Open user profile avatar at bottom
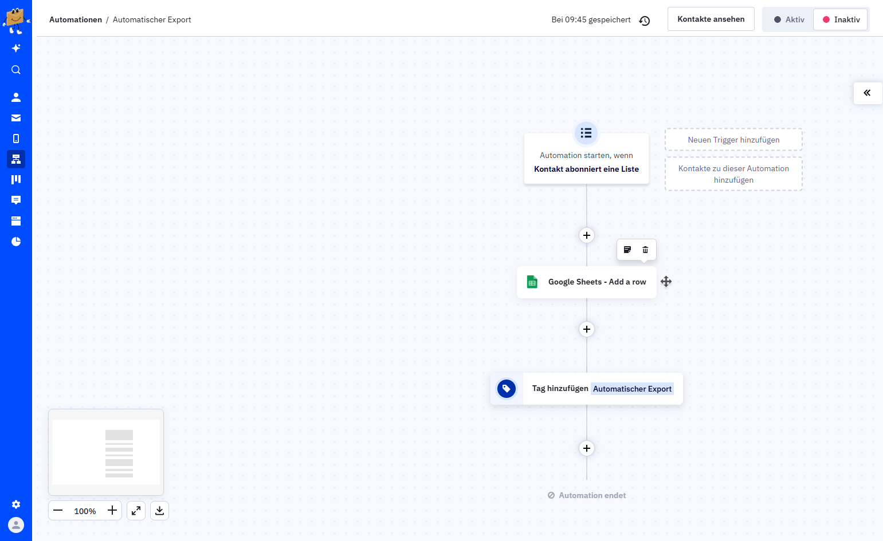 tap(16, 525)
